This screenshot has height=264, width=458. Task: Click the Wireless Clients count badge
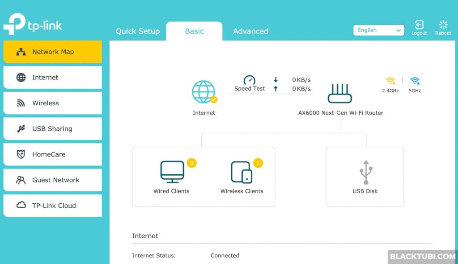click(258, 163)
